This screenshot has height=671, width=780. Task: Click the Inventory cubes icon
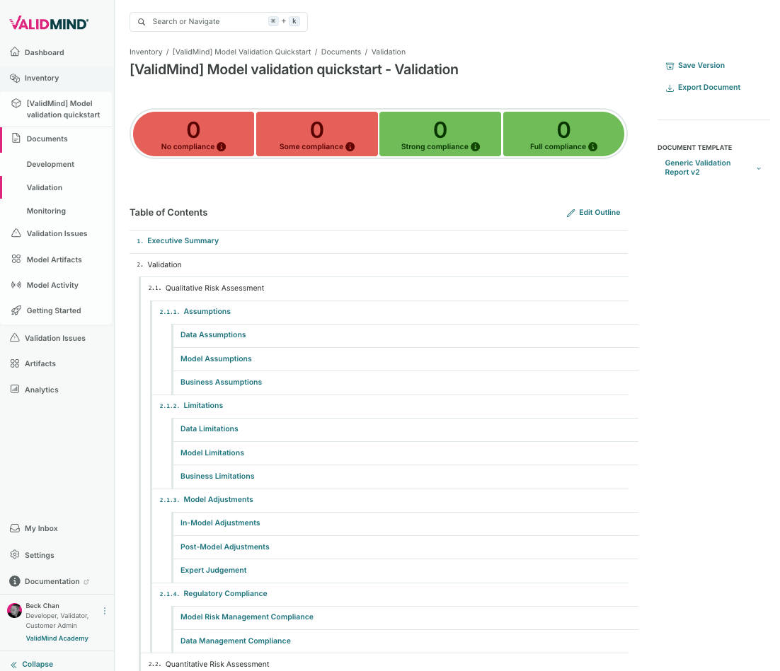[x=15, y=78]
